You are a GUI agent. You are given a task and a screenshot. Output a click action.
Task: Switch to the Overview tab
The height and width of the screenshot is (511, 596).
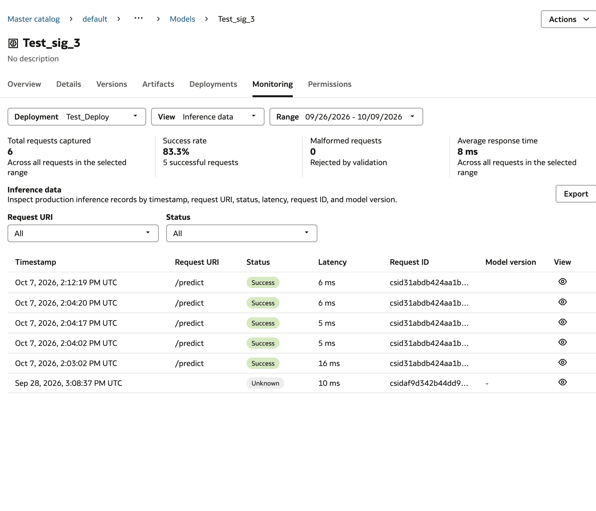[x=24, y=84]
